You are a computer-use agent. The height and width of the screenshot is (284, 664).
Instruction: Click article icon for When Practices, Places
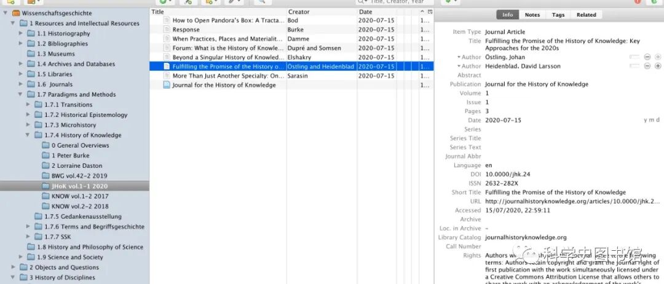click(x=167, y=39)
